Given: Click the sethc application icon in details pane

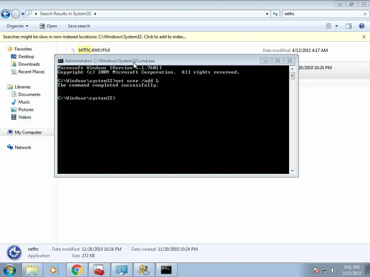Looking at the screenshot, I should 14,252.
